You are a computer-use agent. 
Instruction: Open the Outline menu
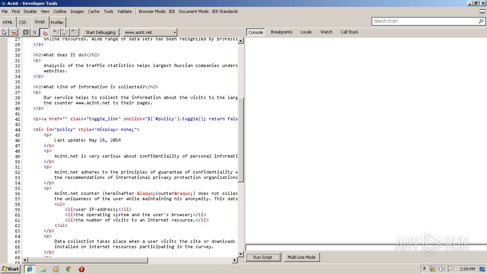click(x=60, y=11)
